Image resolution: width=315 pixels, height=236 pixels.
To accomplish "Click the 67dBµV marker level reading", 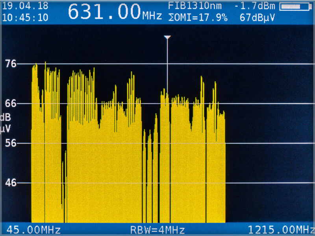I will pyautogui.click(x=257, y=18).
